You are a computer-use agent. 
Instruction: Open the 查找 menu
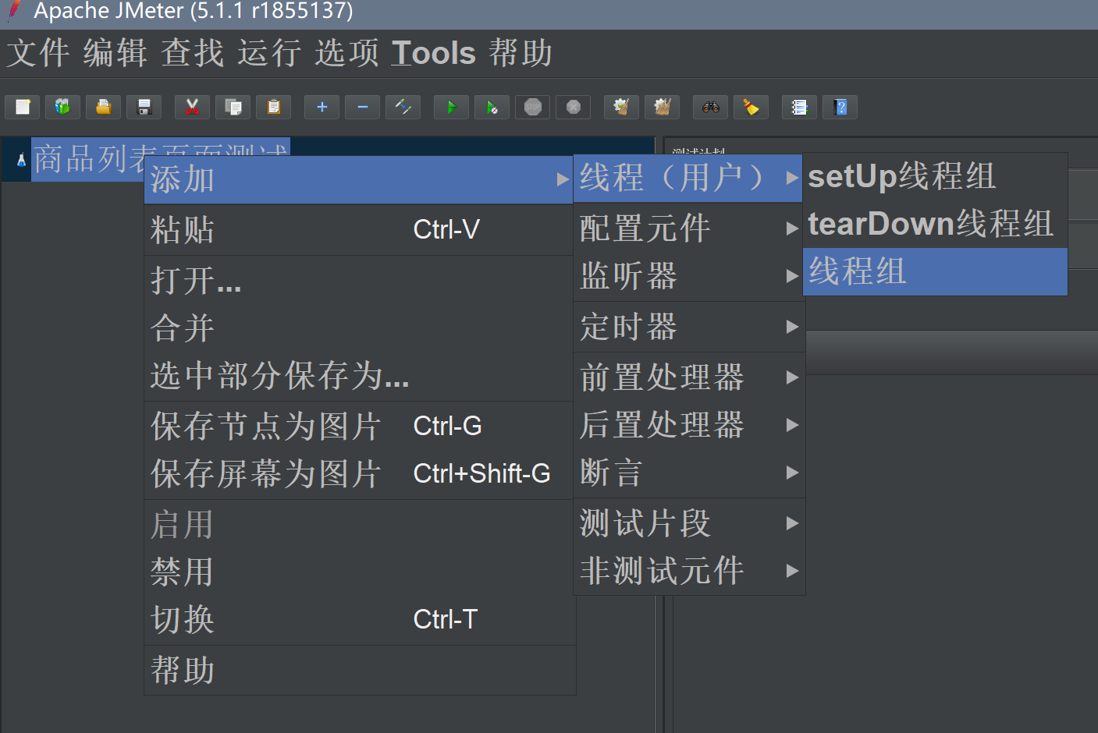pyautogui.click(x=193, y=53)
